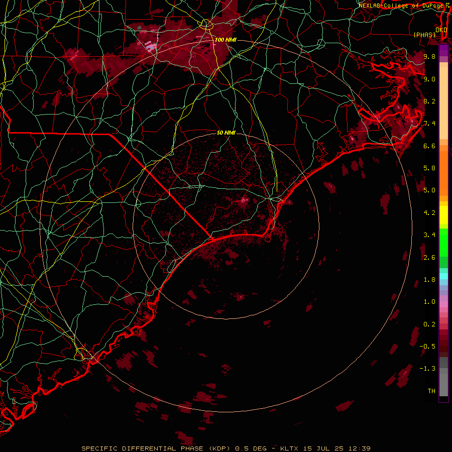Select the 1.8 legend label
The height and width of the screenshot is (452, 452).
click(x=429, y=280)
